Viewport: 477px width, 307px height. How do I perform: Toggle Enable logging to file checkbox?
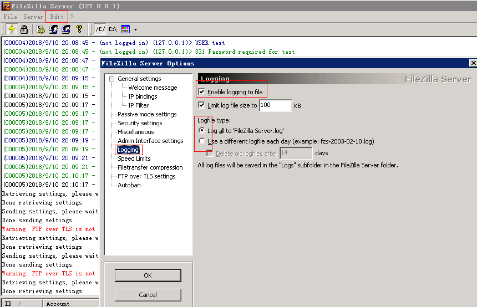coord(201,91)
